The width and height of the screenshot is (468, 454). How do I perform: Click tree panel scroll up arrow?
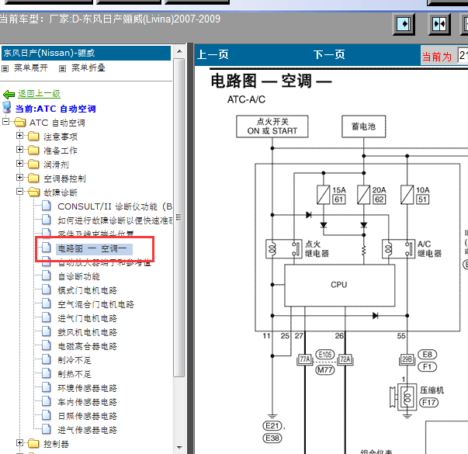point(179,52)
